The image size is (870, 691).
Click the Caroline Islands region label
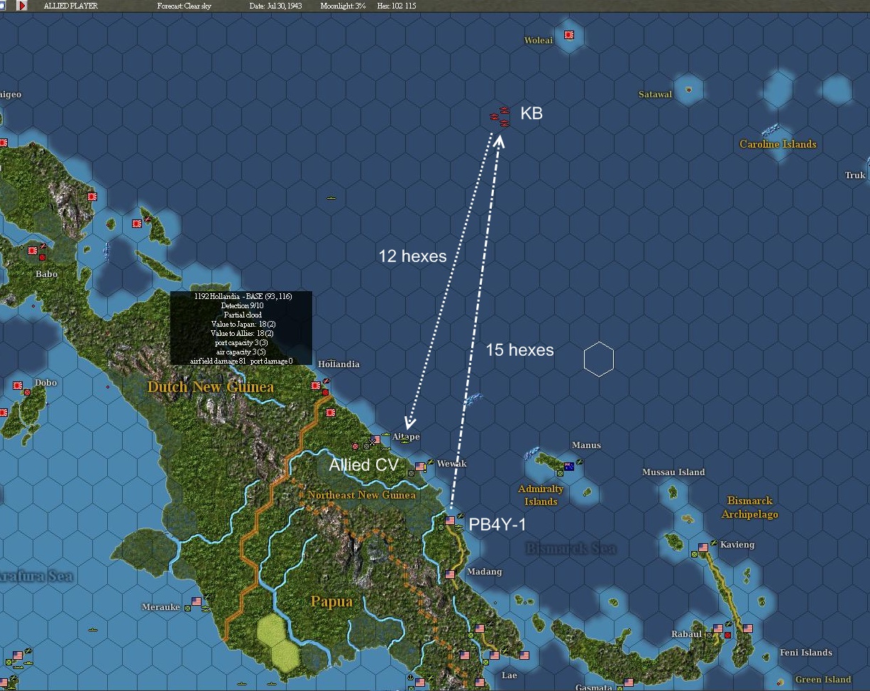pos(778,144)
